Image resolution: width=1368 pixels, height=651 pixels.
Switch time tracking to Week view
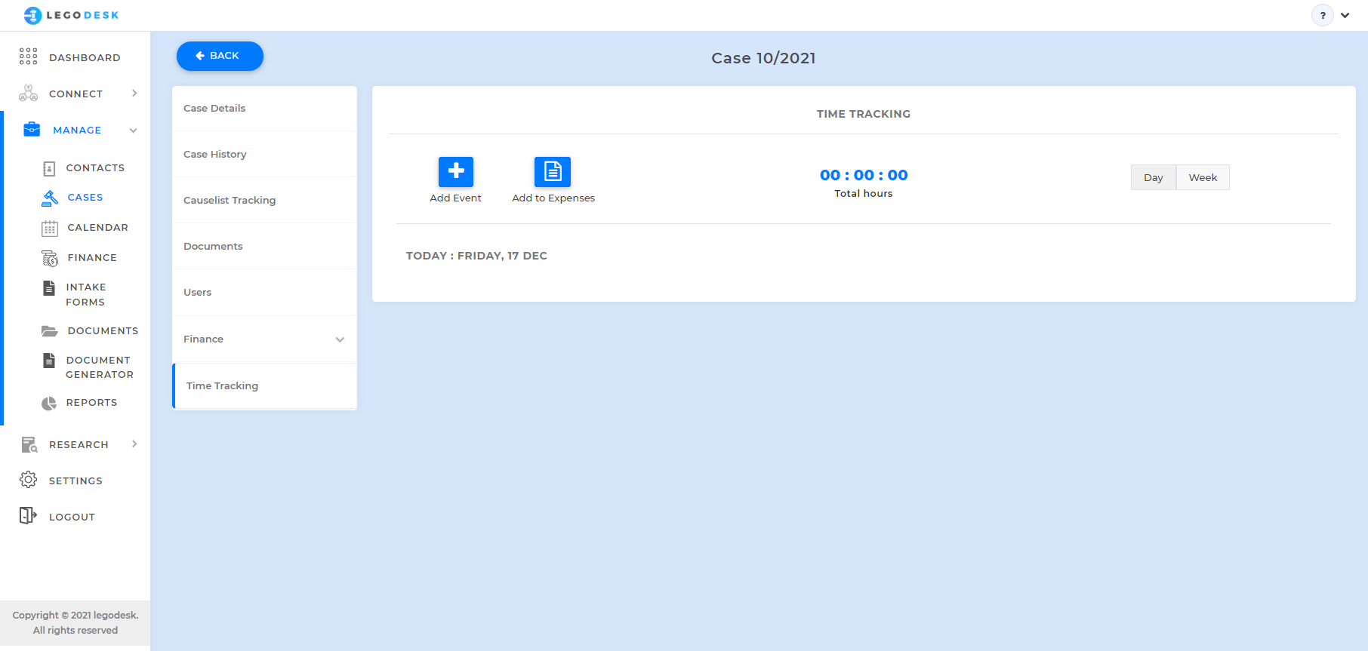pos(1203,177)
